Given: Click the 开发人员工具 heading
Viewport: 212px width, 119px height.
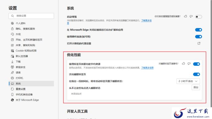Looking at the screenshot, I should [x=77, y=111].
